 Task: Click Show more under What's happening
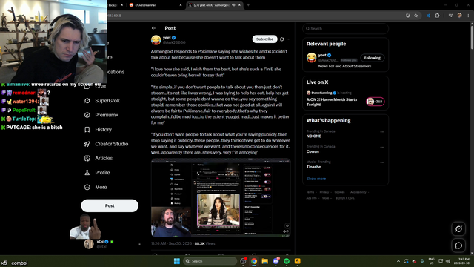pos(316,179)
